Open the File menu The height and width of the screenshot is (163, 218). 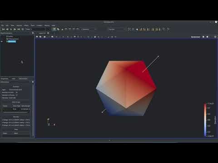tap(2, 25)
